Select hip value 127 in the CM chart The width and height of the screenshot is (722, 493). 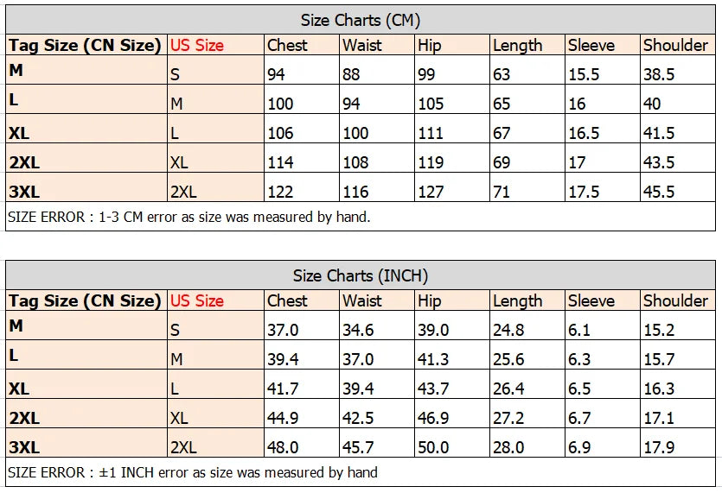point(431,193)
